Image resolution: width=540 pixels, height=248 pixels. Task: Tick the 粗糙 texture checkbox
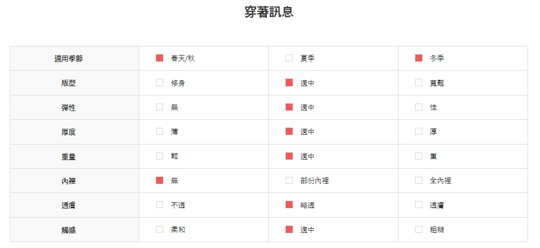pos(418,230)
